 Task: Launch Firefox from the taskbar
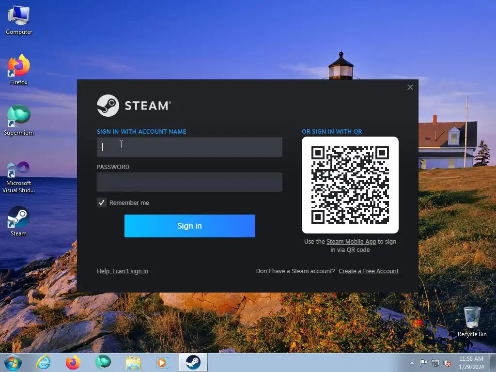(x=73, y=362)
